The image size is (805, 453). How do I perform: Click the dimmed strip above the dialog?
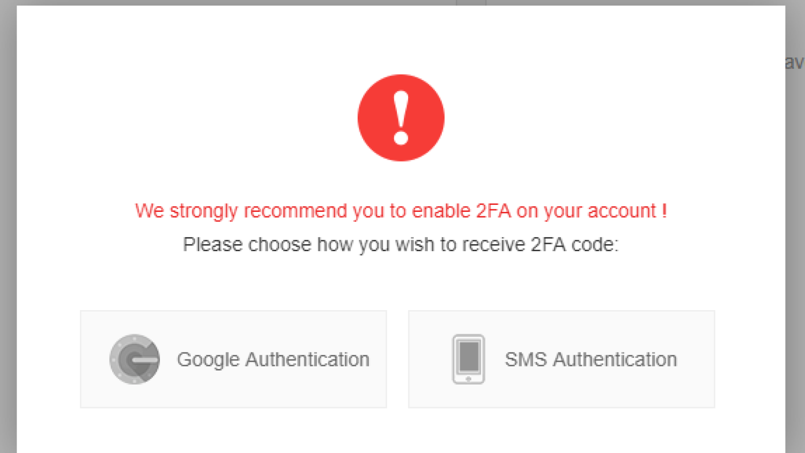401,3
